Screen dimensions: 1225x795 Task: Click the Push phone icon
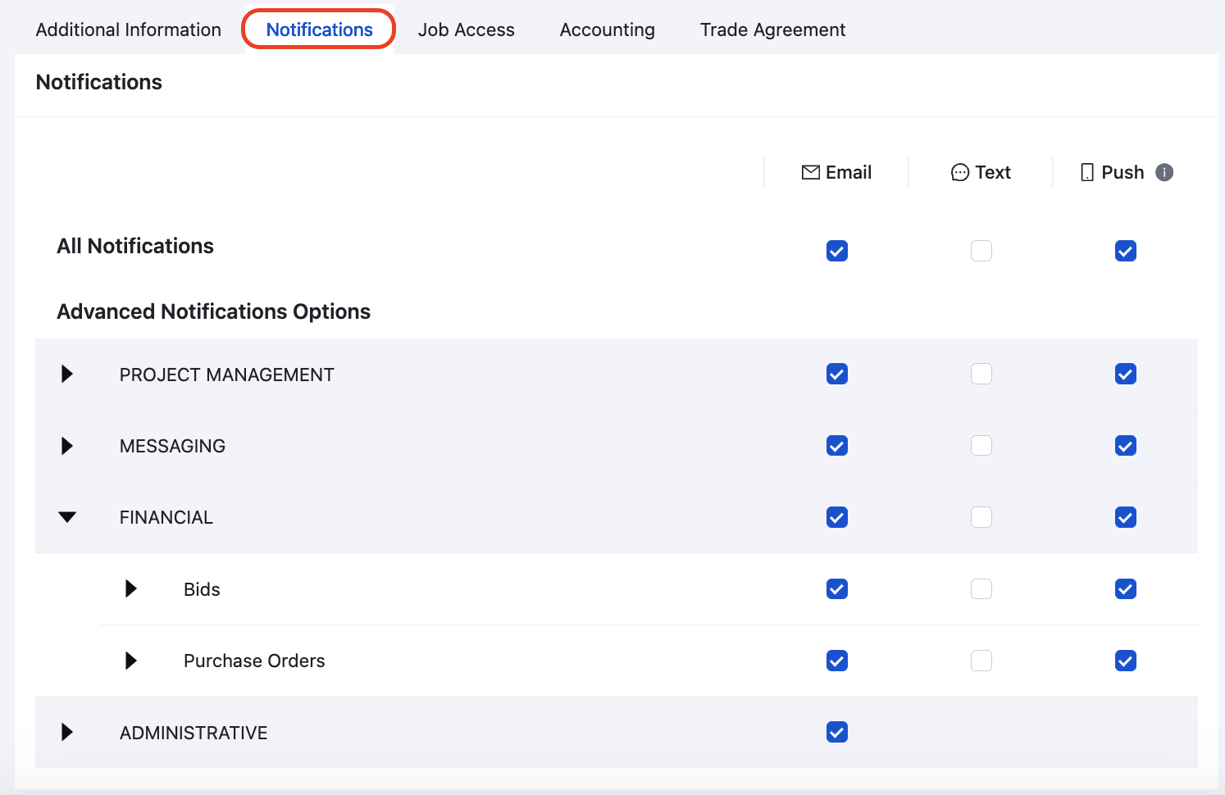click(1087, 172)
